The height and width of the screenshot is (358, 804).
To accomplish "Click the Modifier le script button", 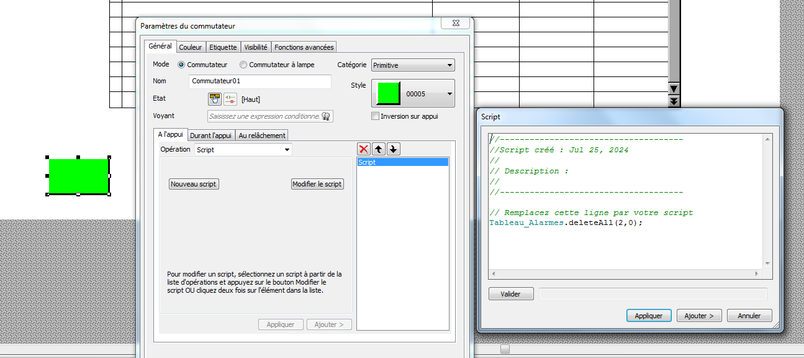I will pos(317,184).
